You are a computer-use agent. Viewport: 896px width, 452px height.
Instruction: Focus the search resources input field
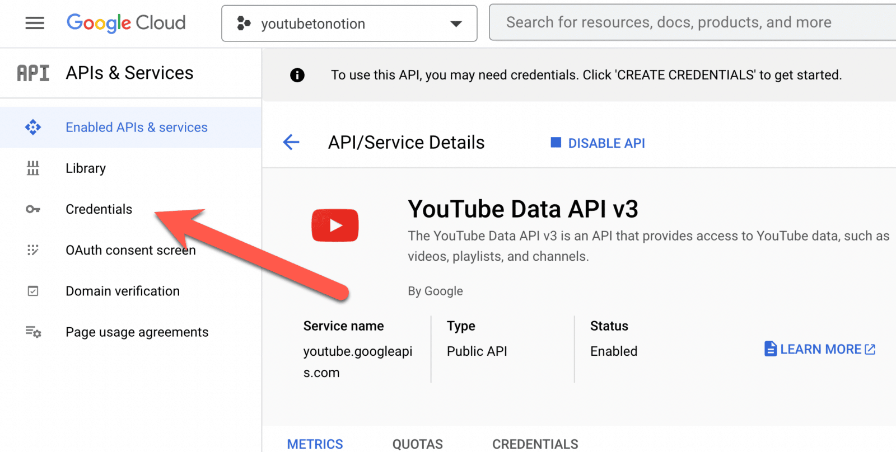coord(689,22)
